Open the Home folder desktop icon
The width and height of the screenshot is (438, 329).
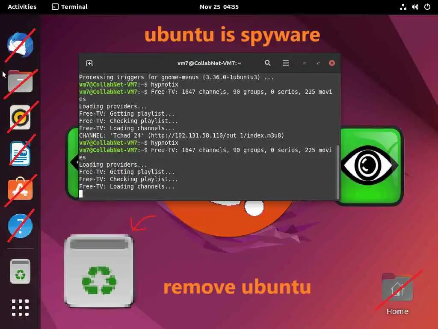coord(397,294)
